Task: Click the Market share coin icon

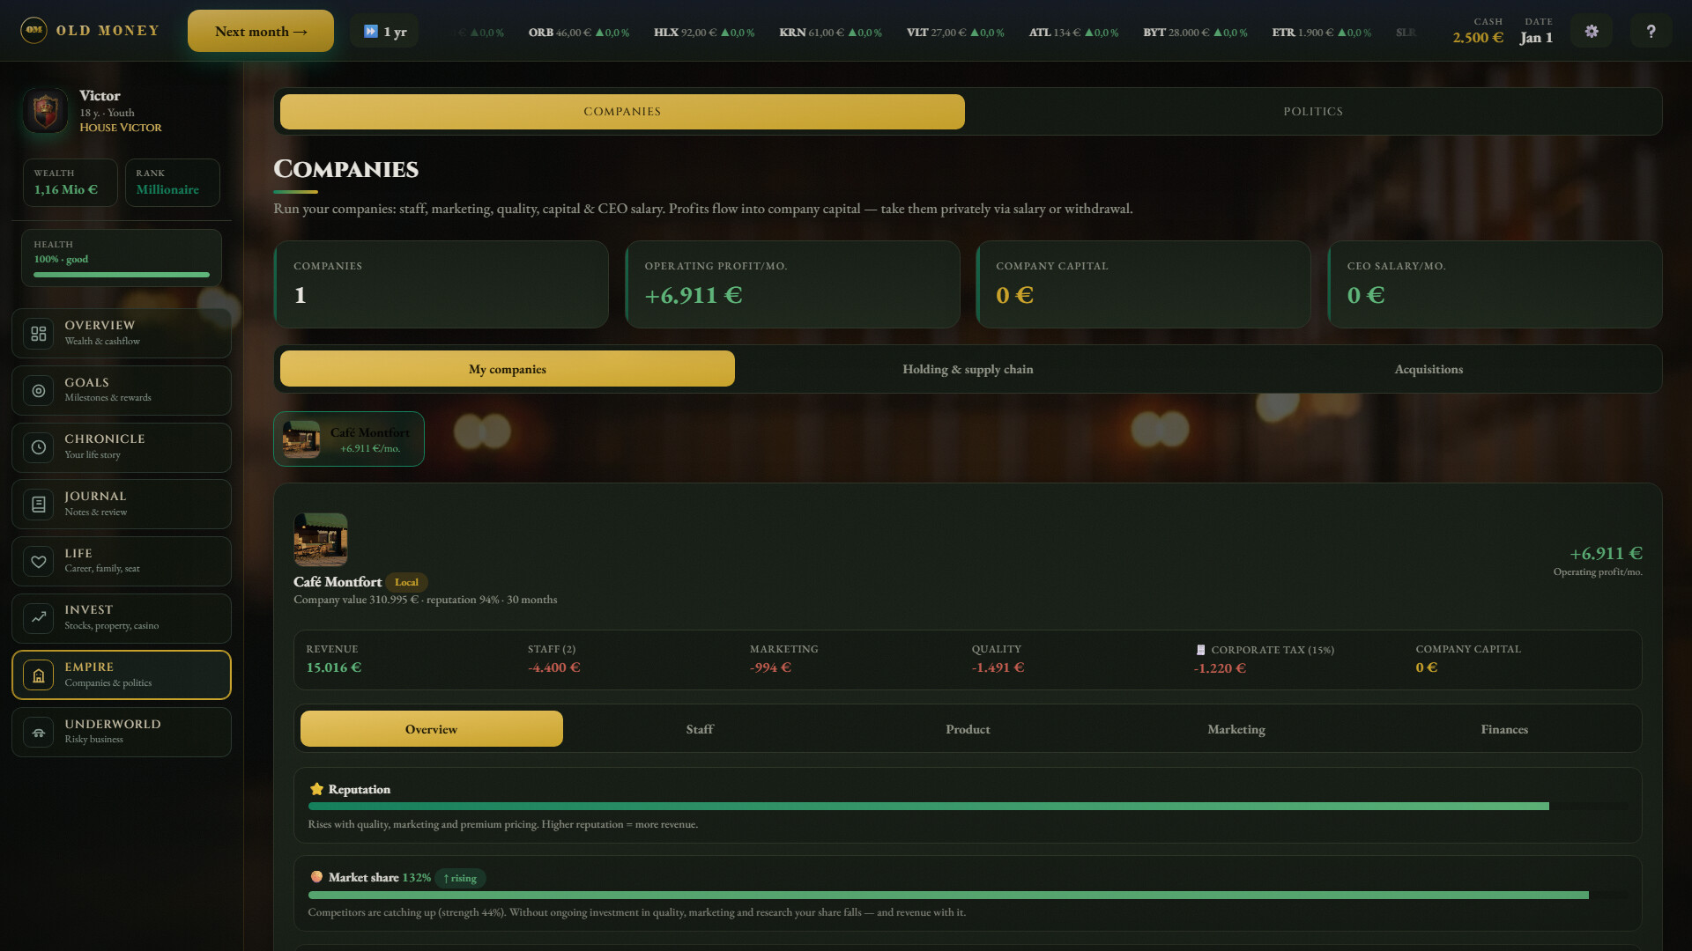Action: point(316,877)
